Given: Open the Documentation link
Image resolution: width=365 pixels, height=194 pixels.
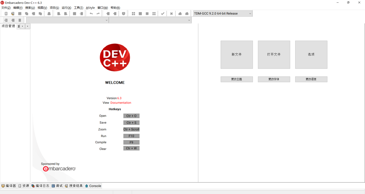Looking at the screenshot, I should coord(121,103).
